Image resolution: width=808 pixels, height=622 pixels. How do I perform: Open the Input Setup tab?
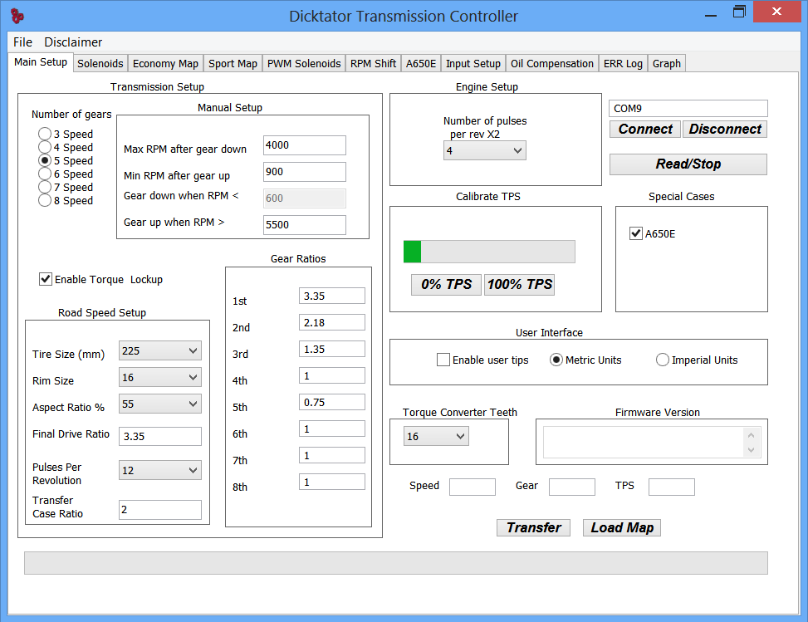pos(473,63)
